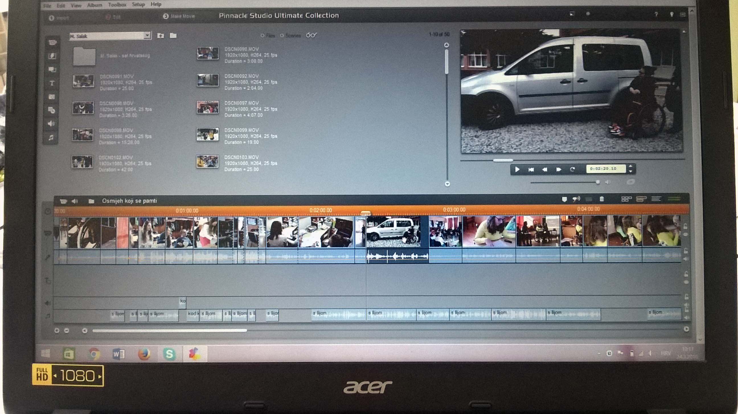Open the Titles album tab (T icon)
This screenshot has height=414, width=738.
pos(52,83)
